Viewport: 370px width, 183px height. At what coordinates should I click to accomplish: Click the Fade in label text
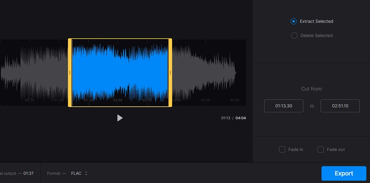(x=296, y=150)
